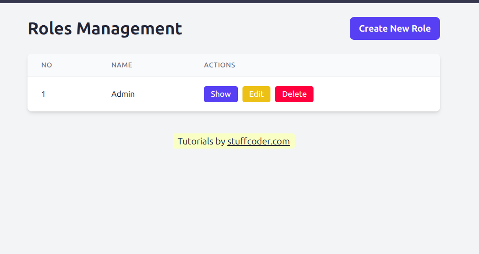479x254 pixels.
Task: Click row number 1 in the table
Action: (x=44, y=94)
